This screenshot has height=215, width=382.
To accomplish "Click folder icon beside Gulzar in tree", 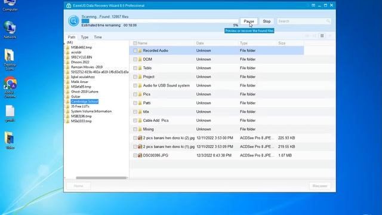I will [x=67, y=97].
